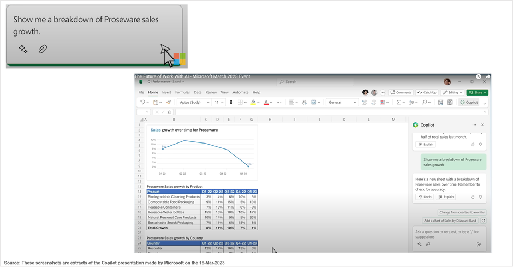
Task: Open the fill color dropdown arrow
Action: tap(258, 103)
